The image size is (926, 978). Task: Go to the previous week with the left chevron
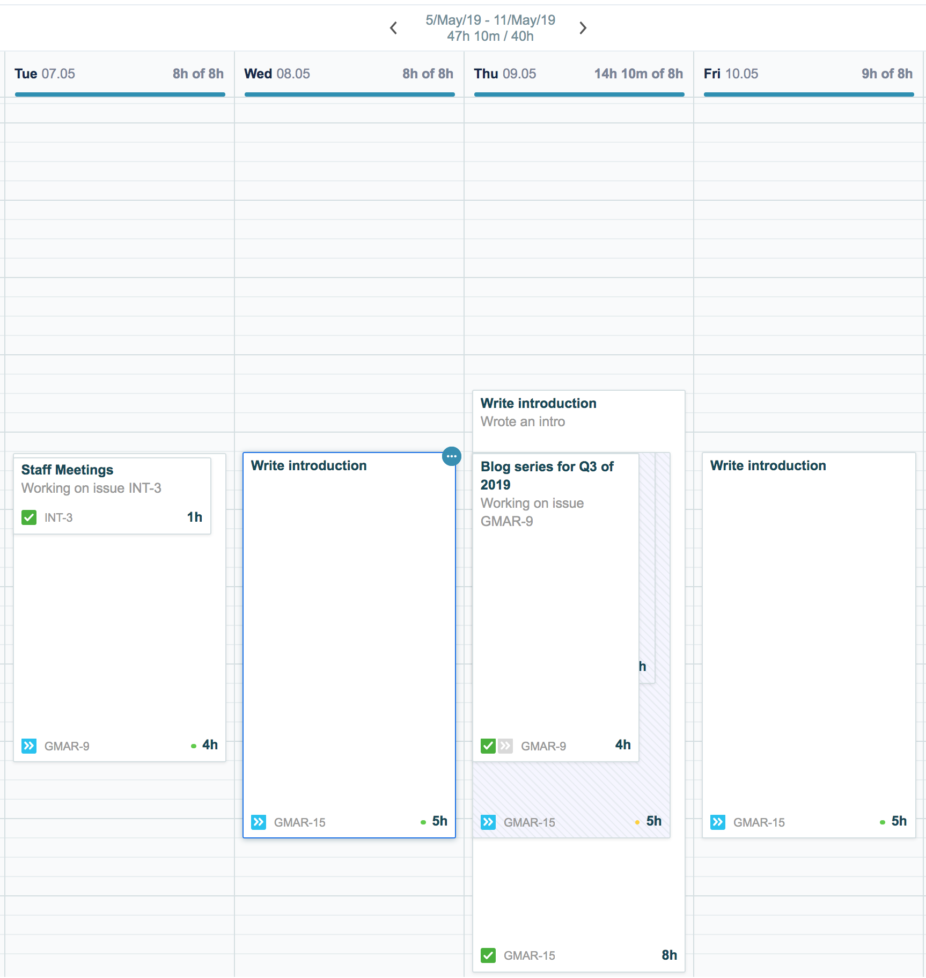(x=393, y=27)
